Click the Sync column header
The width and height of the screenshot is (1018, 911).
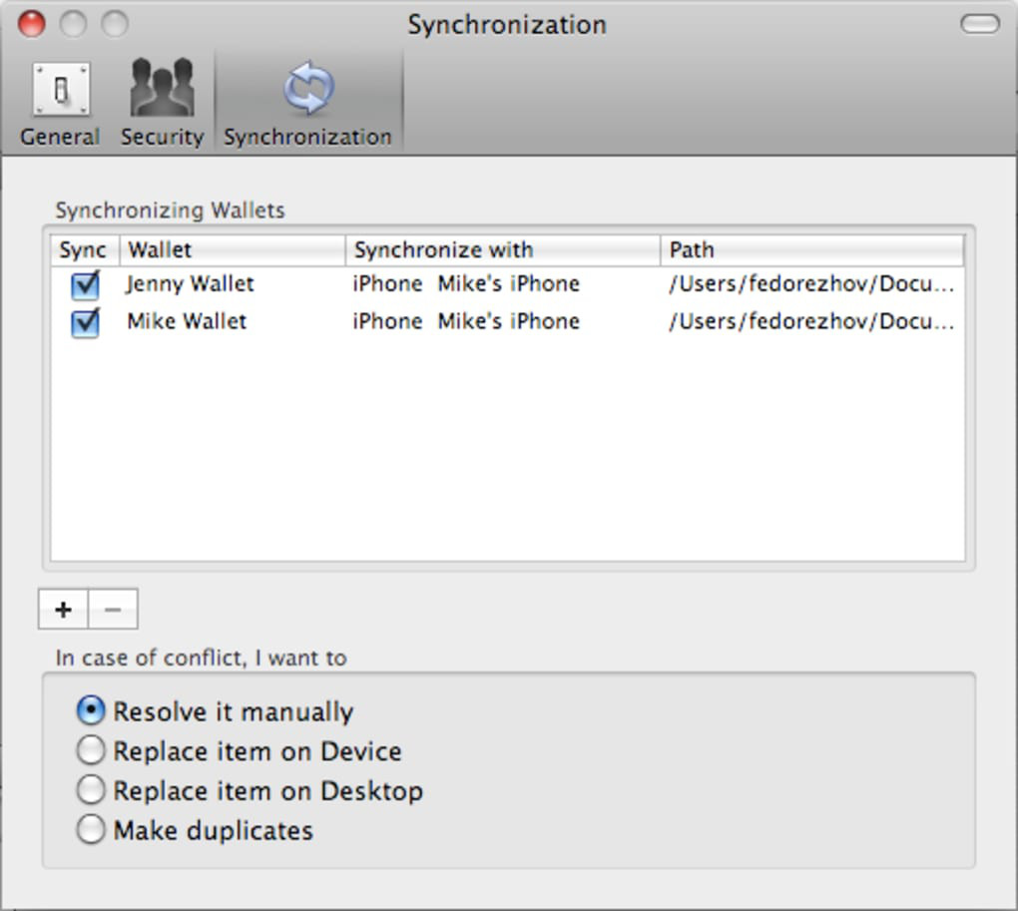(83, 249)
